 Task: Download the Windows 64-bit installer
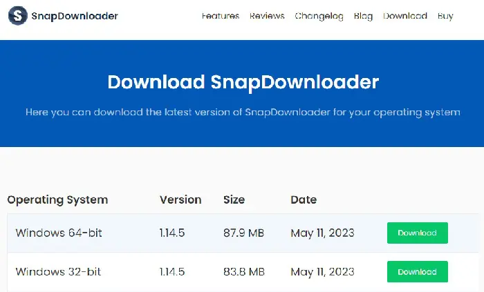(418, 233)
